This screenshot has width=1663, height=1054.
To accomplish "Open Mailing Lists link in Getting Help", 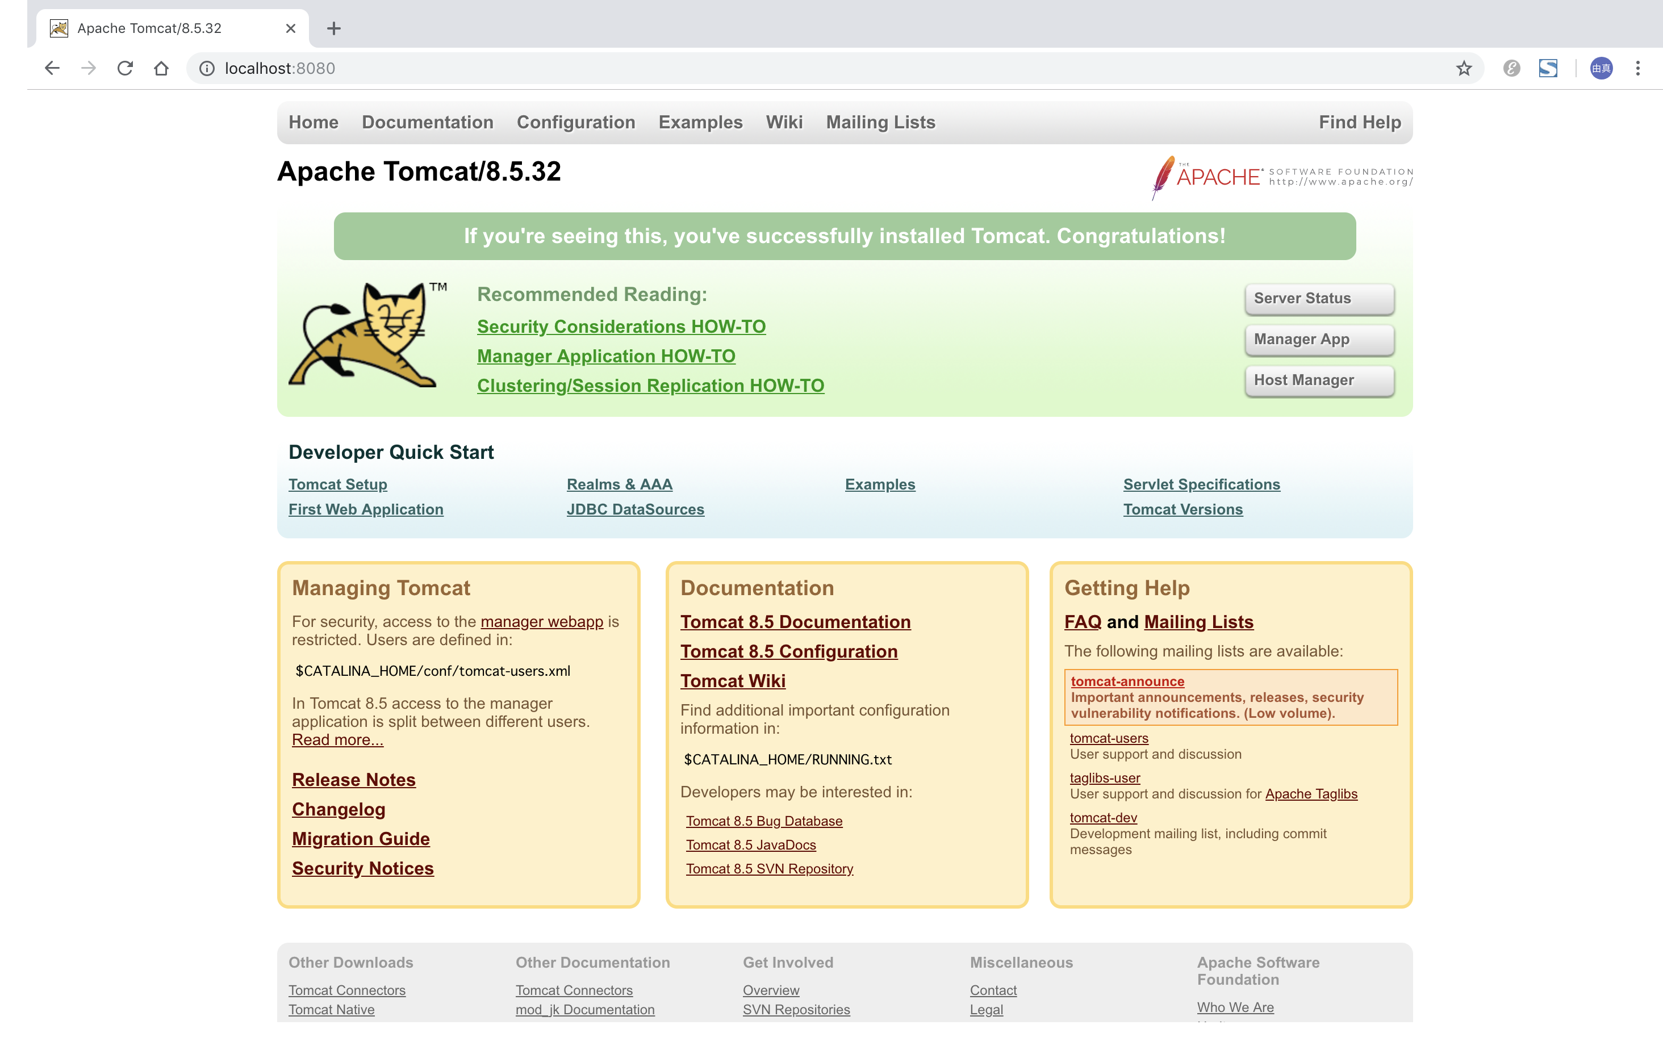I will [x=1198, y=622].
